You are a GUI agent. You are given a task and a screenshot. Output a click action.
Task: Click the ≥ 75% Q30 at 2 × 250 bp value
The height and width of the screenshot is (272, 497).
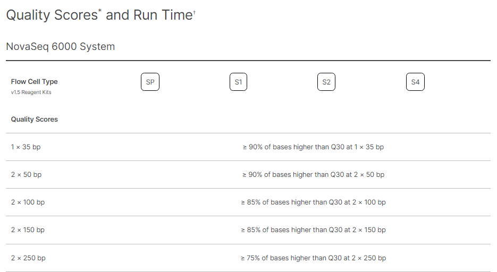313,258
